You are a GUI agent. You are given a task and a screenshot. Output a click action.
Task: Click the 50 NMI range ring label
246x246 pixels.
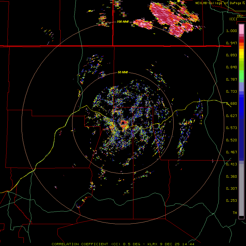123,72
